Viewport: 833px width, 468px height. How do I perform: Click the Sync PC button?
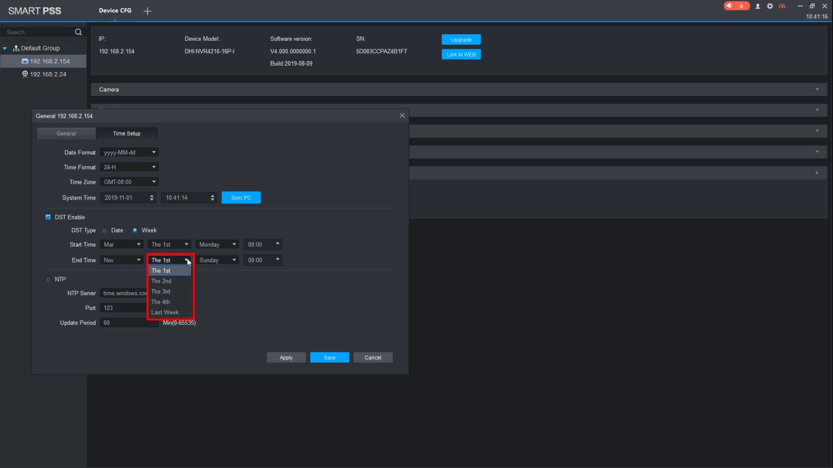point(241,198)
